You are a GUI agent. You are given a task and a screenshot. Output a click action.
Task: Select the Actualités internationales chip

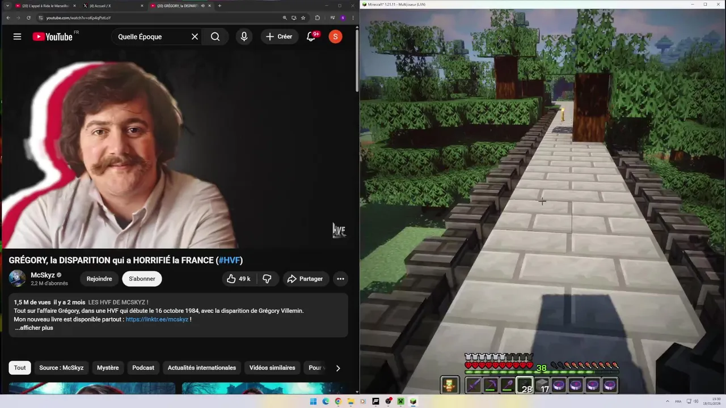click(202, 368)
